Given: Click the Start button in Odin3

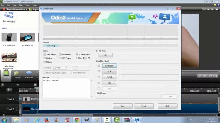Looking at the screenshot, I should 123,106.
